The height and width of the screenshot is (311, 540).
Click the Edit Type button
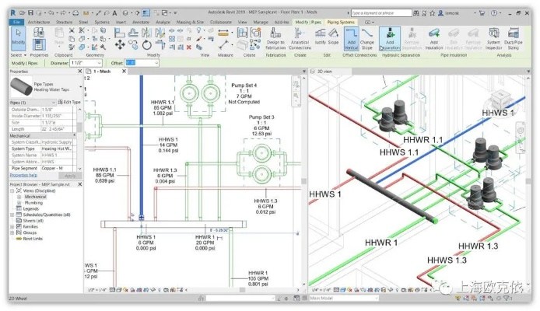(72, 103)
